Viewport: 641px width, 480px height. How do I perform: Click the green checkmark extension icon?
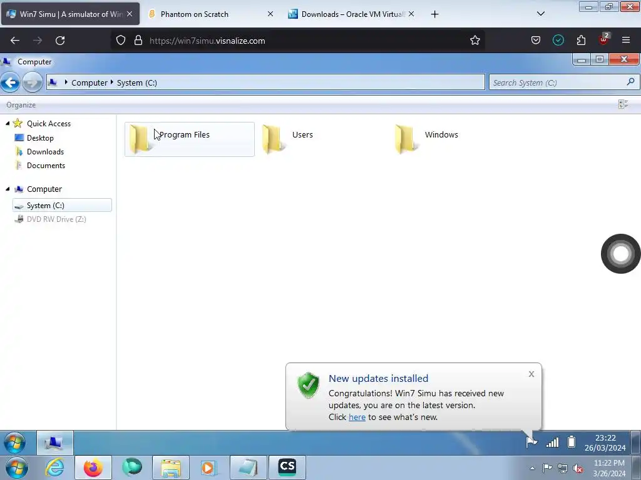point(558,41)
